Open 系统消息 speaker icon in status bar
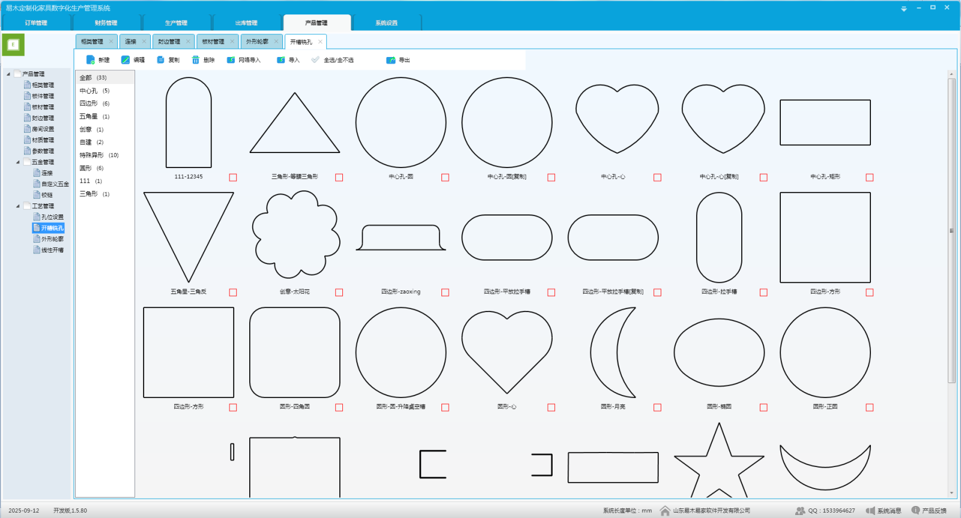961x518 pixels. pos(870,511)
